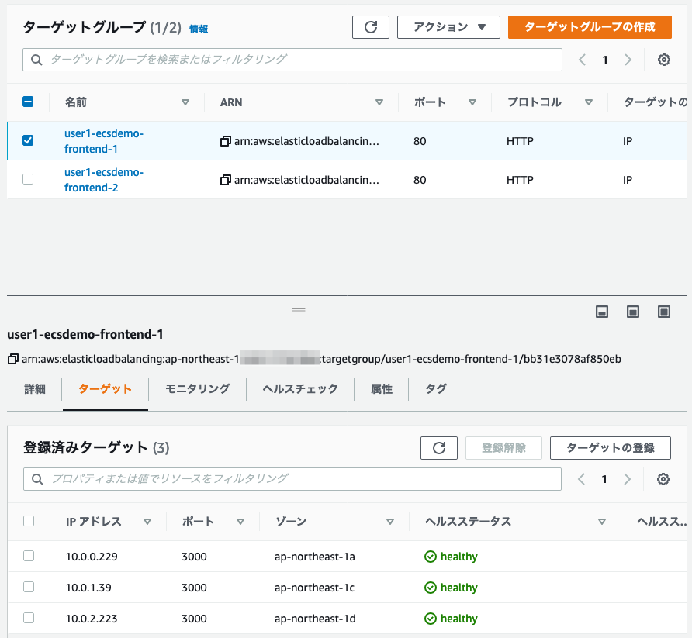Sort target groups by ポート column arrow

coord(472,102)
